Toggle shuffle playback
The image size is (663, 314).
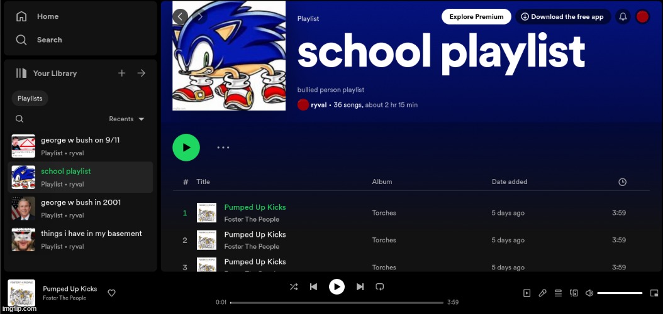(x=293, y=287)
